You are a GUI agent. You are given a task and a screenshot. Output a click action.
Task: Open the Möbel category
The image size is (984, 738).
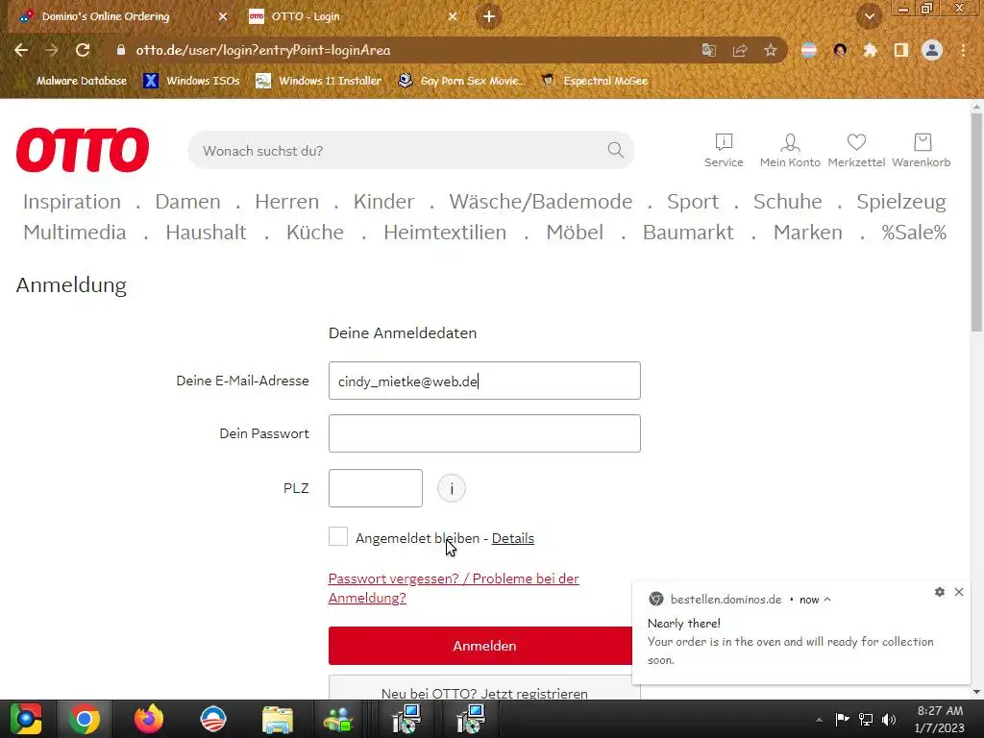(x=575, y=233)
